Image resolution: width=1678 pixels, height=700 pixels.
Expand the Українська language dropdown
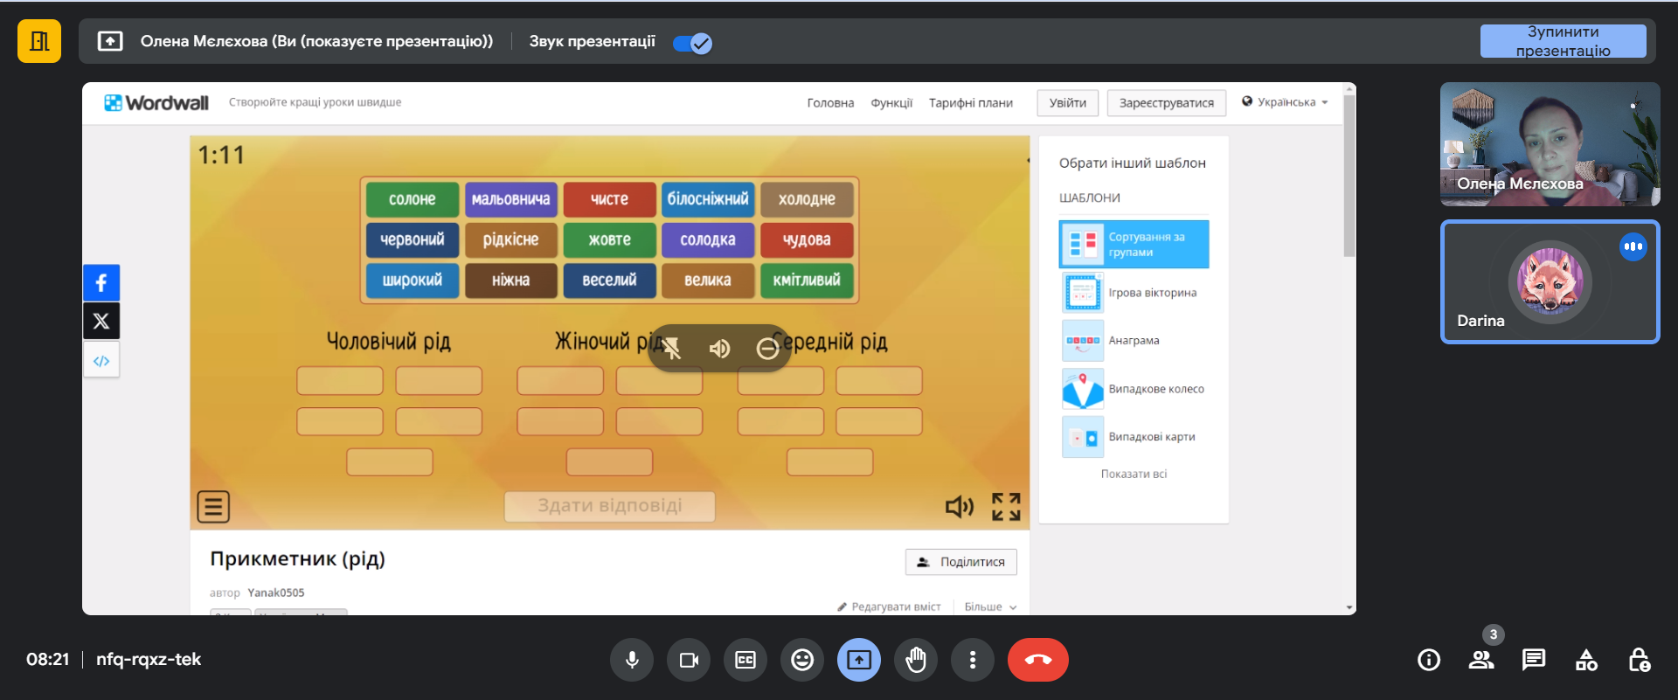click(x=1285, y=102)
